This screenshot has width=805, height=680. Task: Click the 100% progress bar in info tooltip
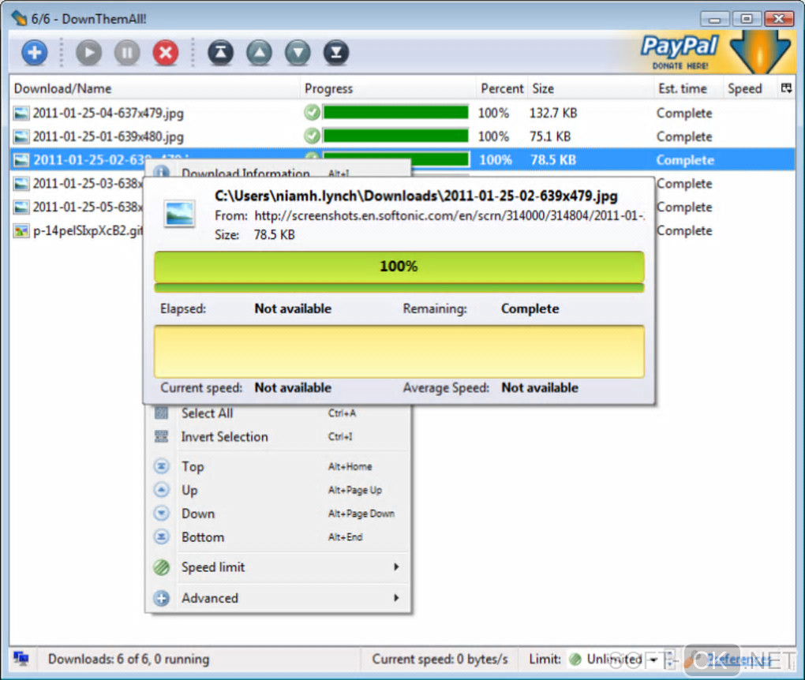coord(399,267)
